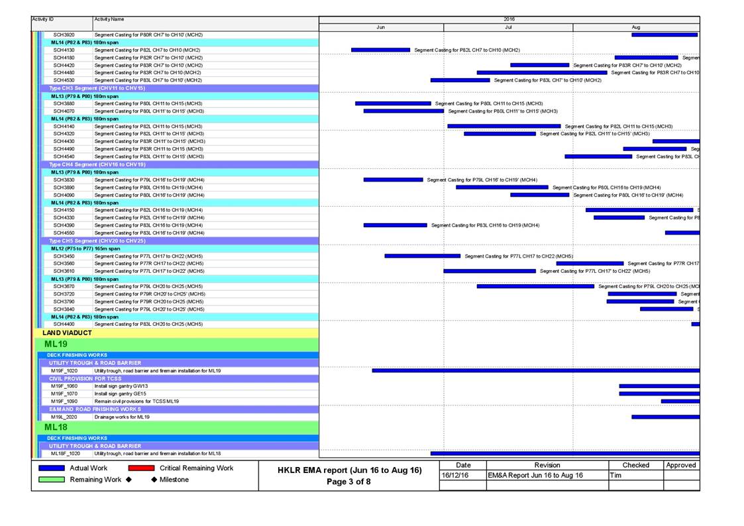Click activity ID SCH3720
Screen dimensions: 744x526
[64, 294]
